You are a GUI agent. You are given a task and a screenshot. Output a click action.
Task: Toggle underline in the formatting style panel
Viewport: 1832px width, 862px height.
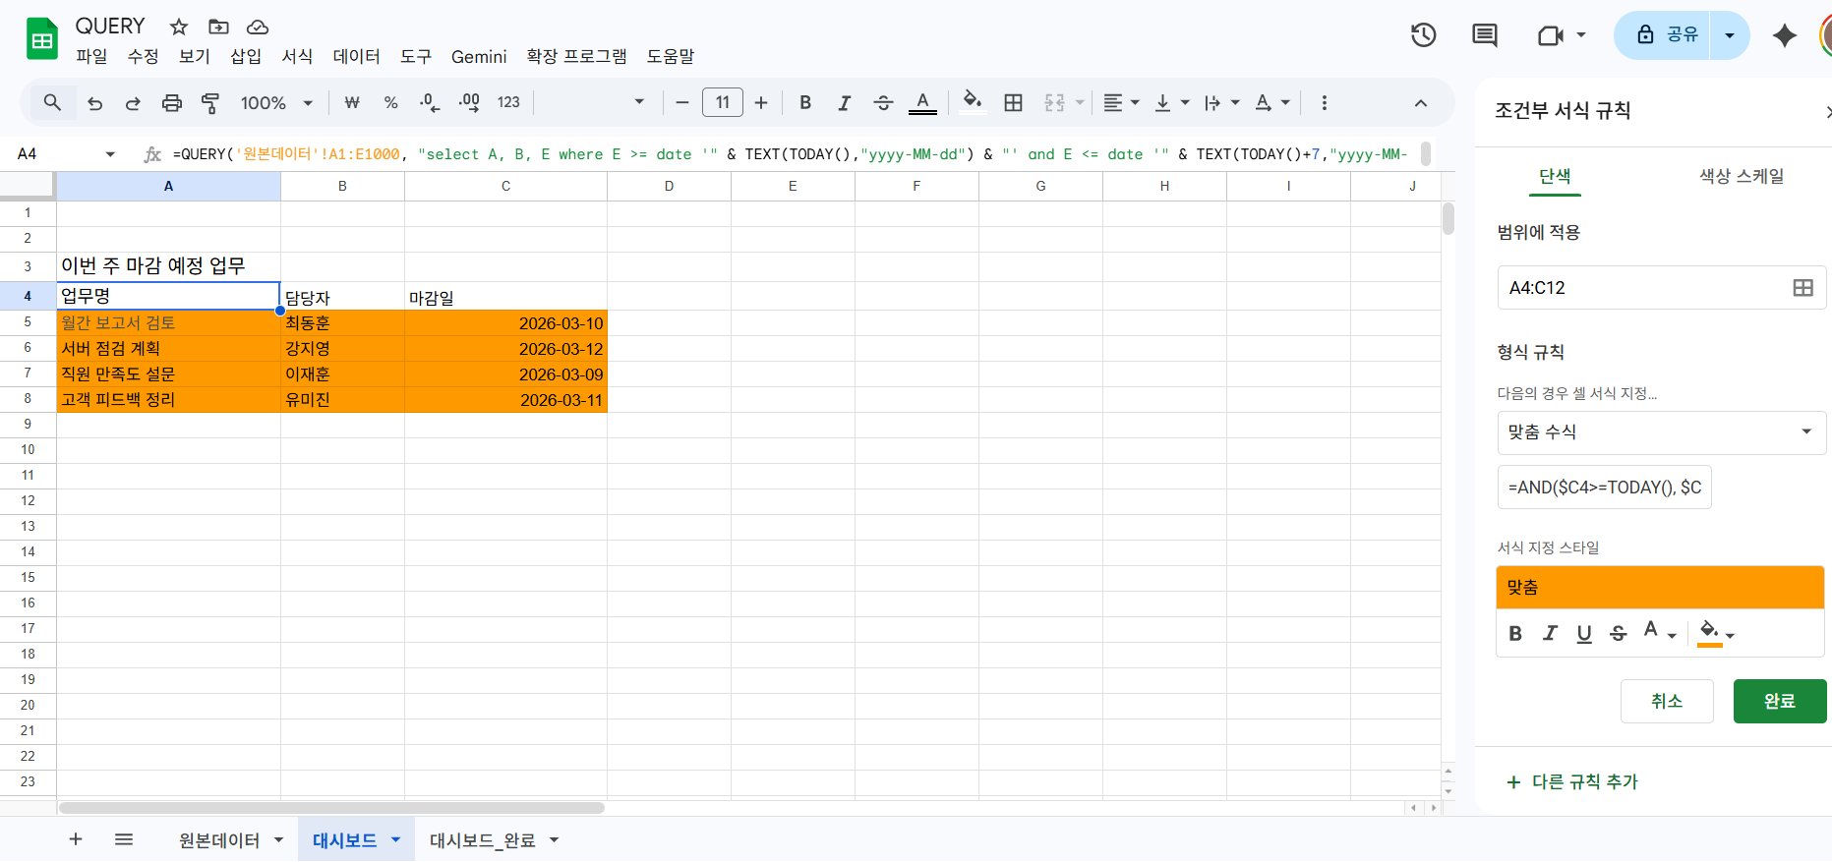click(1583, 634)
